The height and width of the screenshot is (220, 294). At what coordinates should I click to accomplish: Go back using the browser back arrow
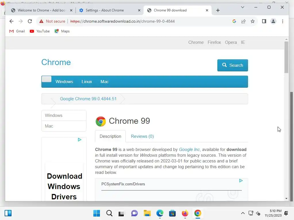tap(11, 21)
